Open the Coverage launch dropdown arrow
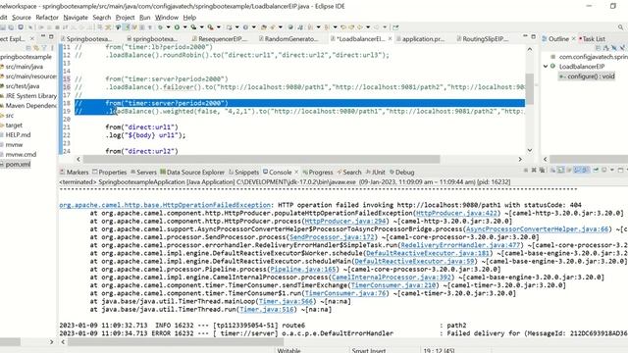The width and height of the screenshot is (628, 353). [x=201, y=27]
